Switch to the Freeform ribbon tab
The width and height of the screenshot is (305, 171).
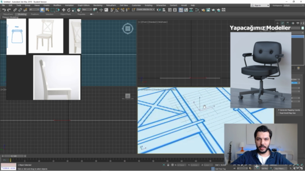(x=35, y=14)
